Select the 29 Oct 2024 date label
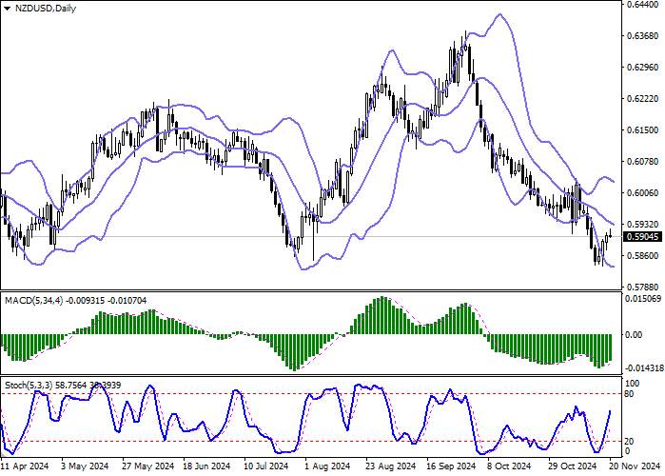This screenshot has width=665, height=476. tap(573, 466)
